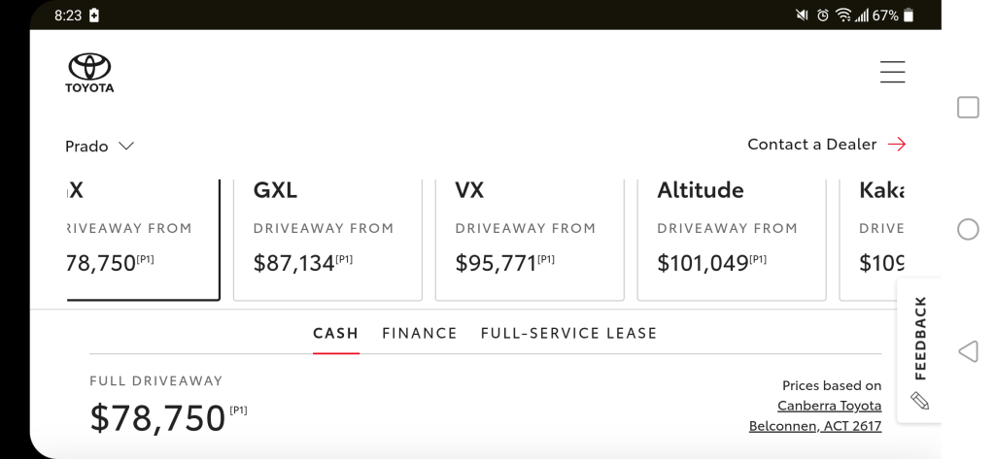Open the Feedback side button
The width and height of the screenshot is (995, 459).
(920, 338)
